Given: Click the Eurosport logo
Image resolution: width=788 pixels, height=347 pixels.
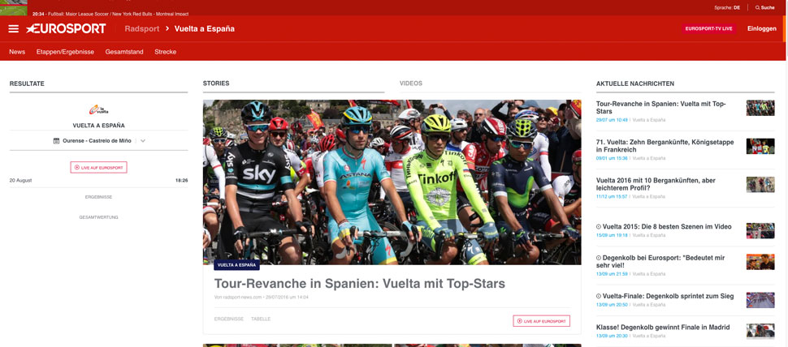Looking at the screenshot, I should (x=66, y=28).
